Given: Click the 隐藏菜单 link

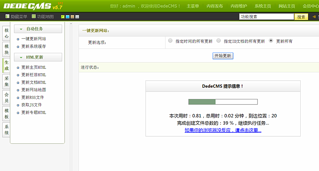Looking at the screenshot, I should [19, 17].
